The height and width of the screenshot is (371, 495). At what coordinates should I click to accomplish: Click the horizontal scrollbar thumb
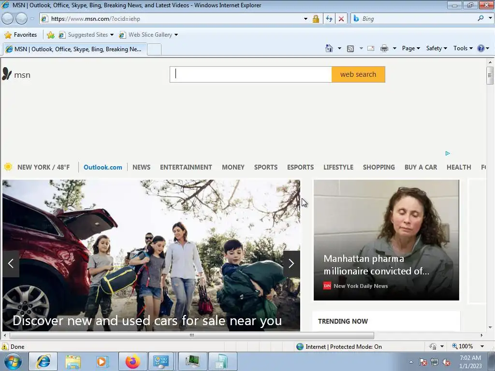191,335
